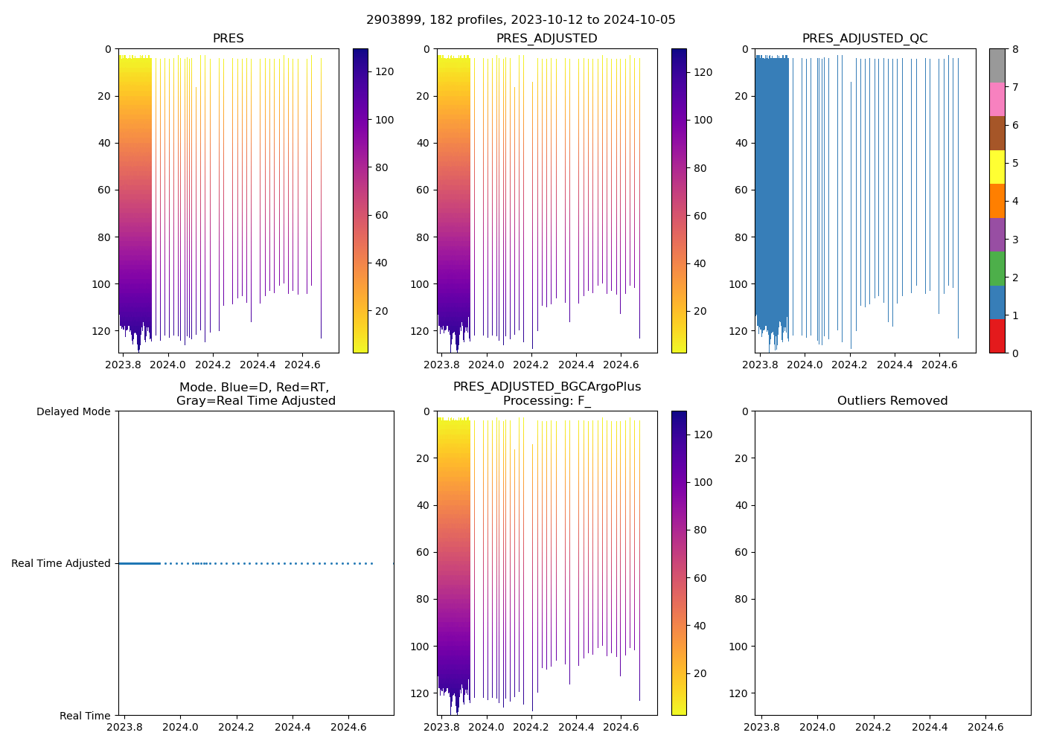
Task: Click the red segment of the QC colorbar
Action: click(x=997, y=336)
